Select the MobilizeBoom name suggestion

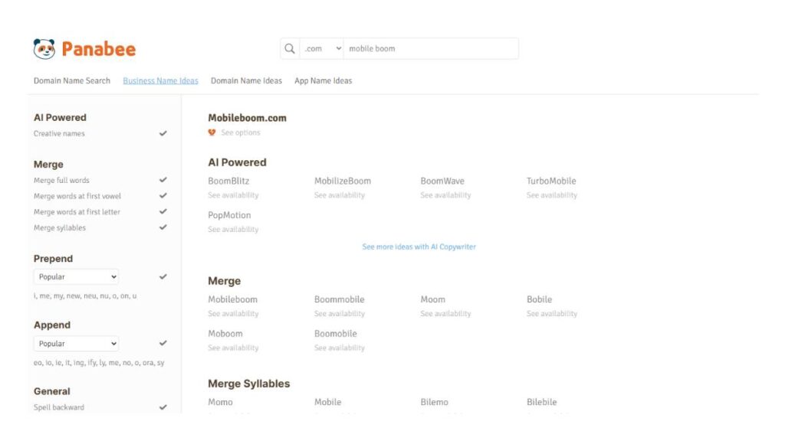[x=343, y=181]
